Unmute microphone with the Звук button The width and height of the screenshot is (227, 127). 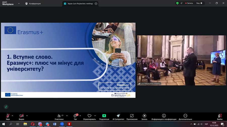click(8, 117)
